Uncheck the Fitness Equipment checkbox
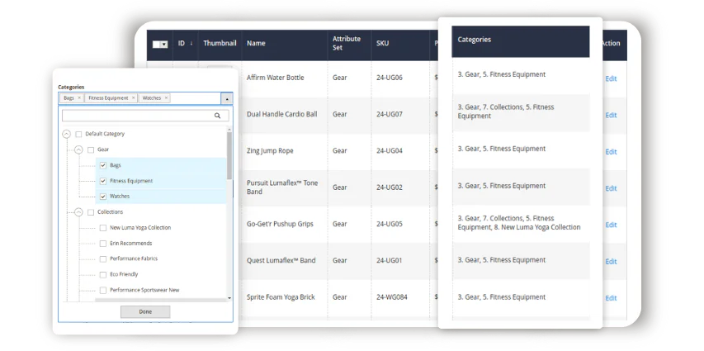Screen dimensions: 704x351 (103, 181)
